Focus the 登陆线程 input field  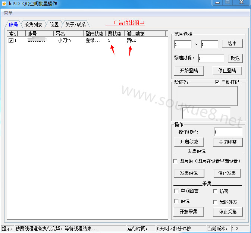[211, 58]
